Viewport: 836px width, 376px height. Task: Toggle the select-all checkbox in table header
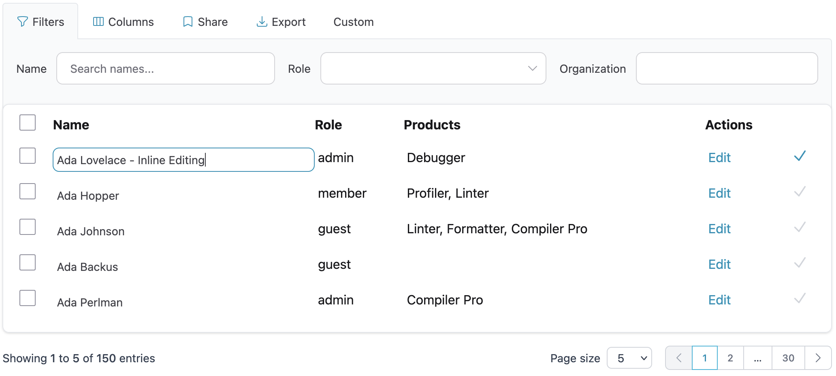tap(28, 123)
